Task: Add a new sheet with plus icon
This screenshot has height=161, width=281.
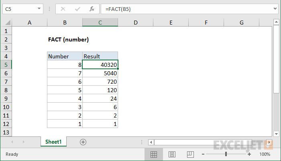Action: pyautogui.click(x=83, y=142)
